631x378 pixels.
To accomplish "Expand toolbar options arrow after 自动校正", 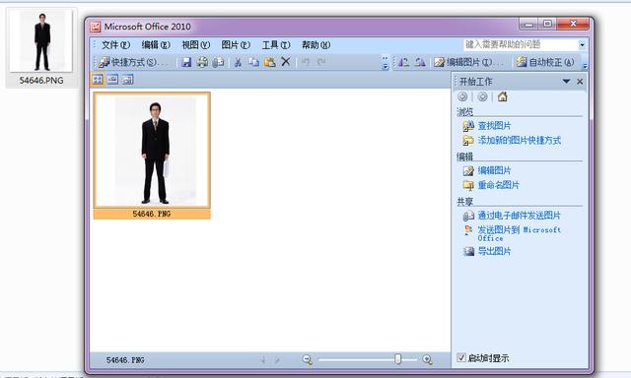I will (x=585, y=63).
